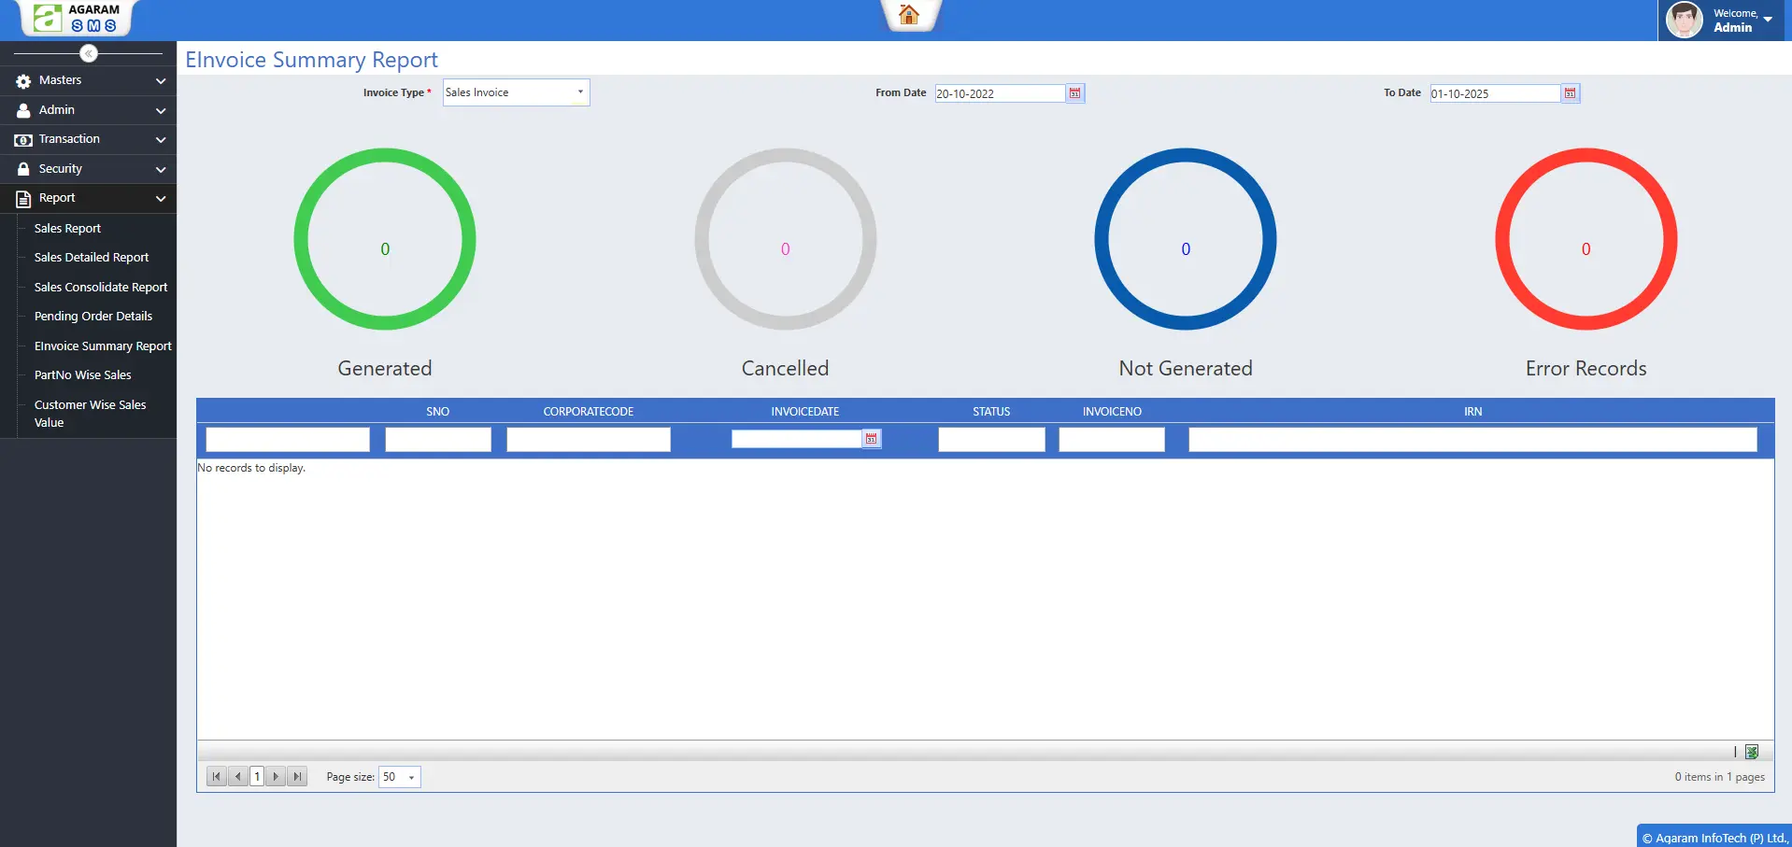Export grid to Excel icon
The height and width of the screenshot is (847, 1792).
click(x=1752, y=752)
